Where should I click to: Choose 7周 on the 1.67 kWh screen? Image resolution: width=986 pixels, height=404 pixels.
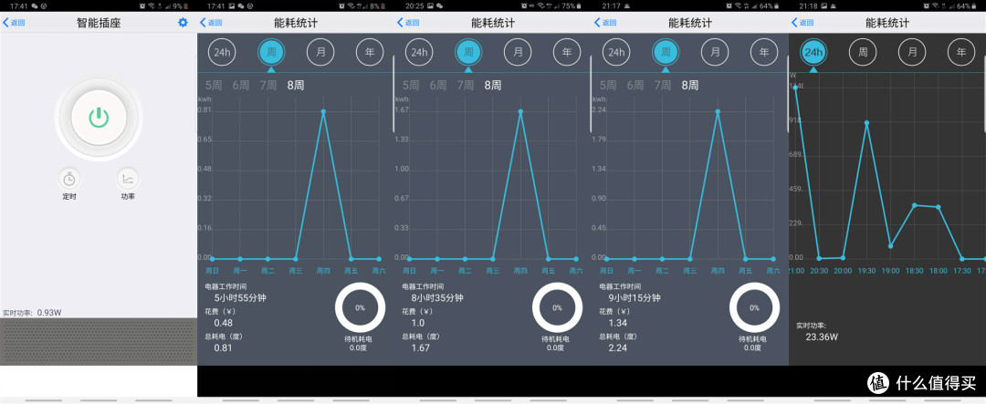466,86
